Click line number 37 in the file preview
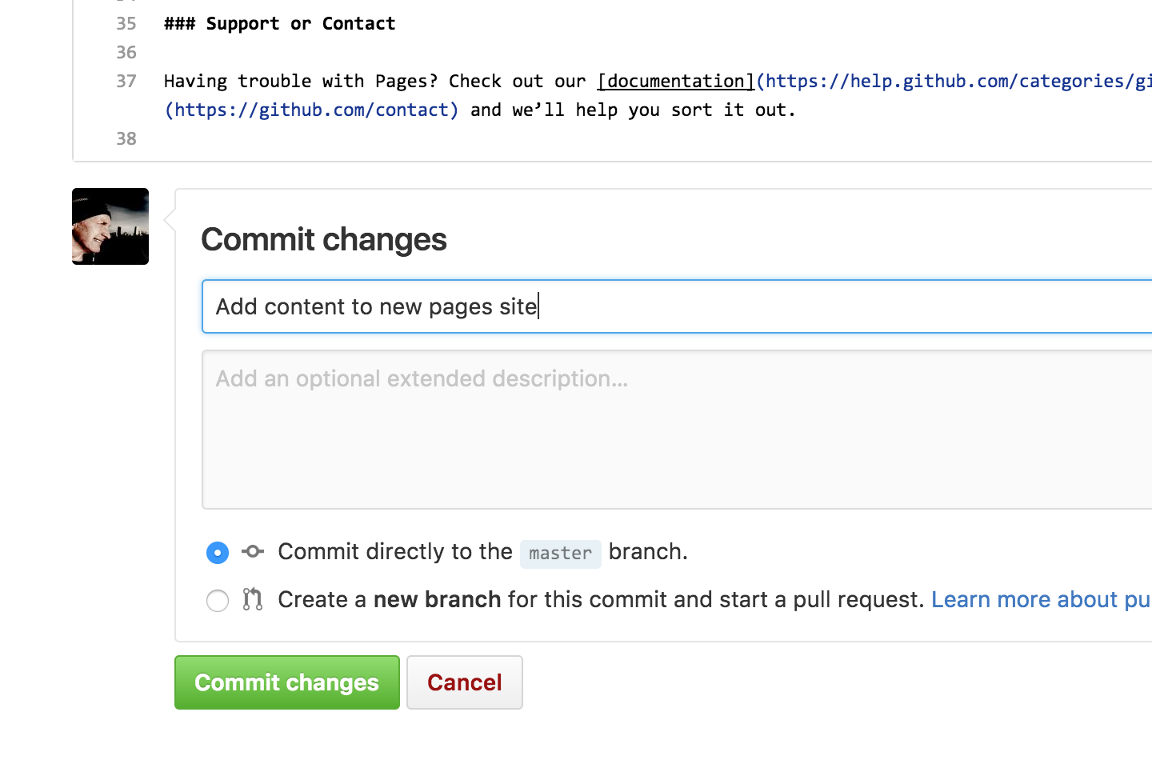This screenshot has width=1152, height=768. click(x=126, y=81)
